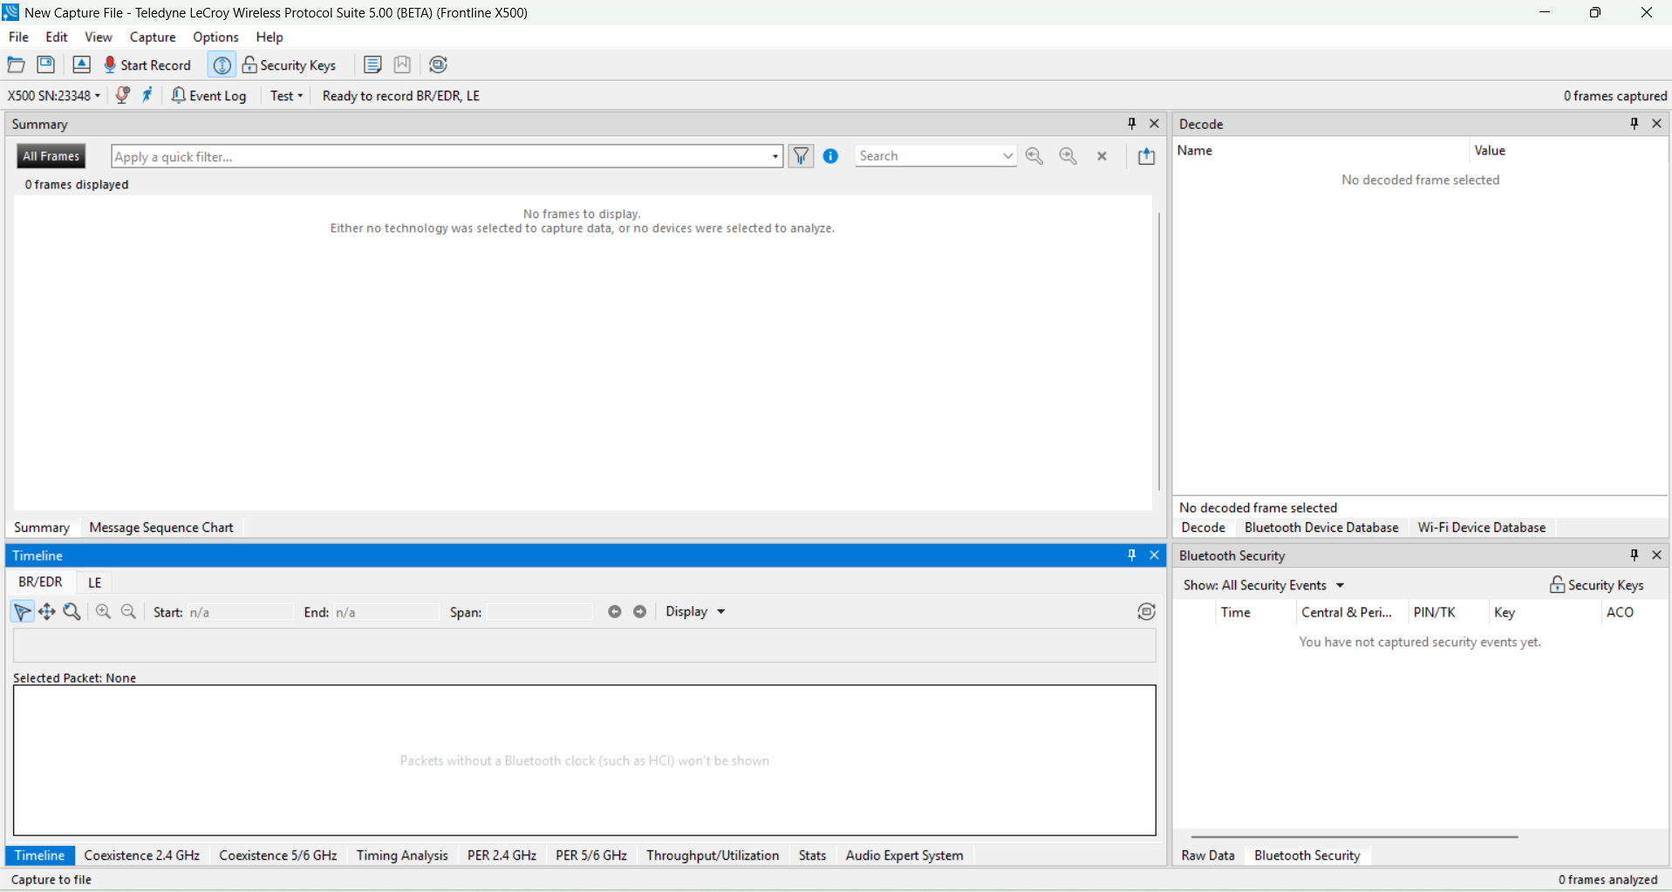Viewport: 1672px width, 892px height.
Task: Click the upload arrow icon left of Start Record
Action: [81, 65]
